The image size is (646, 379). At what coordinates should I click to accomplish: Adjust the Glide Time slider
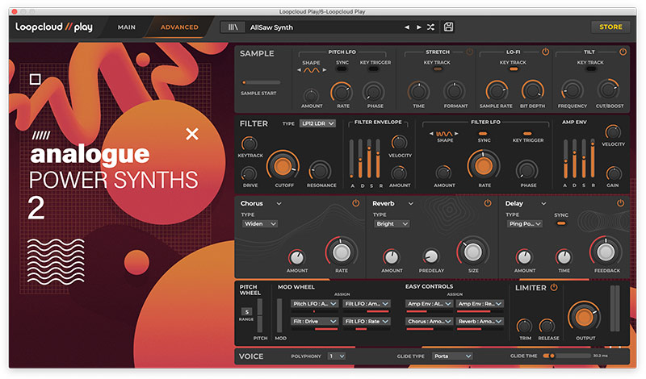tap(567, 356)
